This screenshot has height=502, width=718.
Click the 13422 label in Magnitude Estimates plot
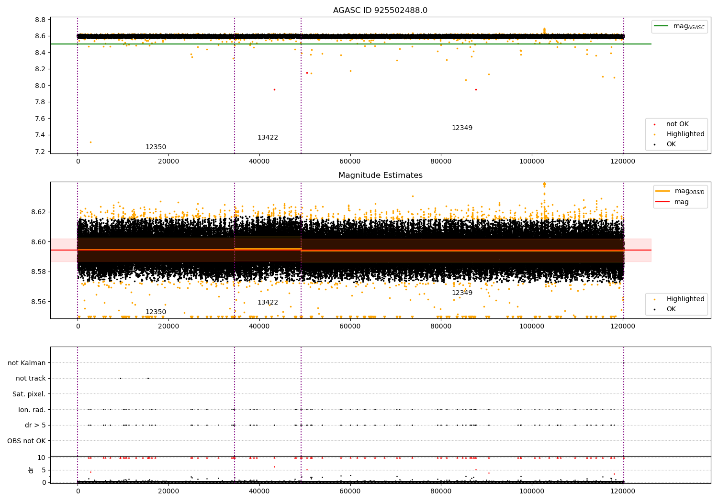[x=268, y=303]
